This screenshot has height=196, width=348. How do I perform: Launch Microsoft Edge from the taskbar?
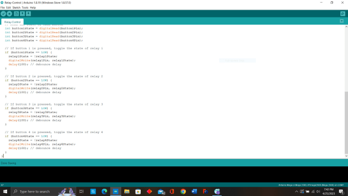[104, 191]
